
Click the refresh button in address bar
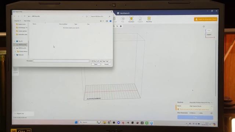coord(87,16)
